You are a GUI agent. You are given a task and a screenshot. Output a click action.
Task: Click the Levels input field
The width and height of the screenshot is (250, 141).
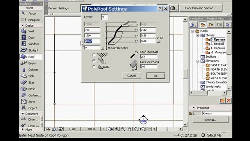click(x=105, y=17)
